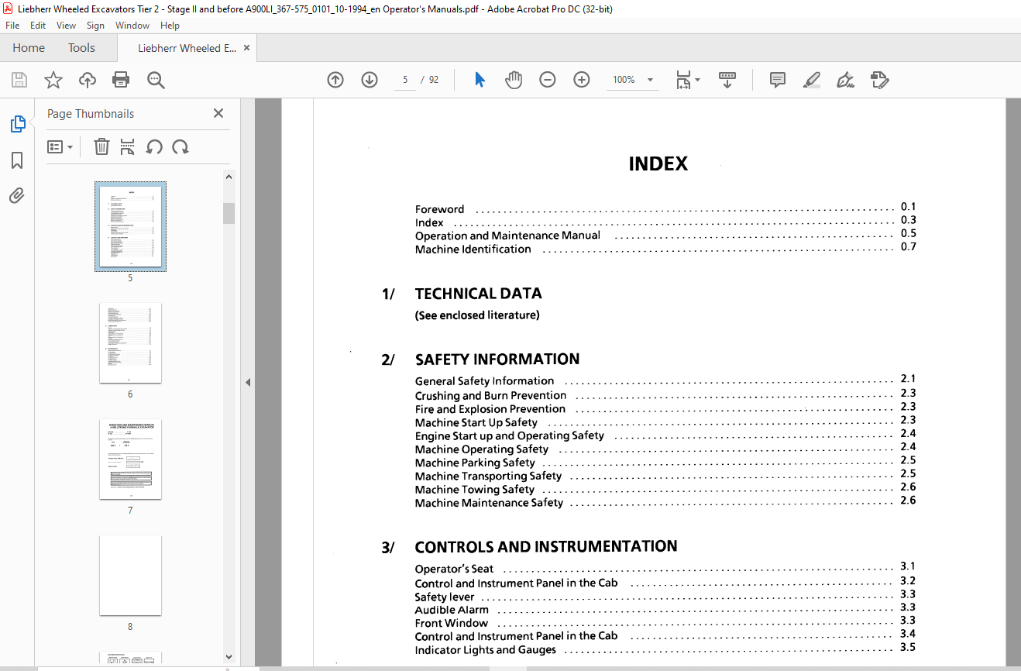Click the Crushing and Burn Prevention entry
This screenshot has height=671, width=1021.
(665, 395)
